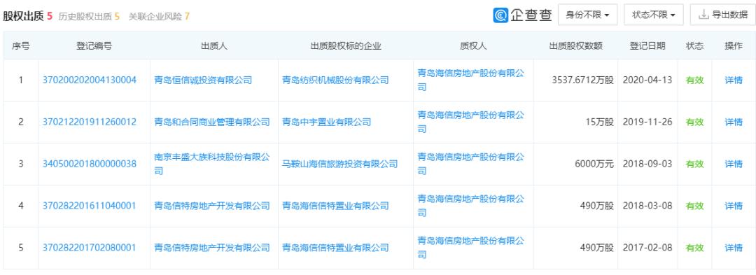Open registration number 370282201702080001

coord(90,248)
